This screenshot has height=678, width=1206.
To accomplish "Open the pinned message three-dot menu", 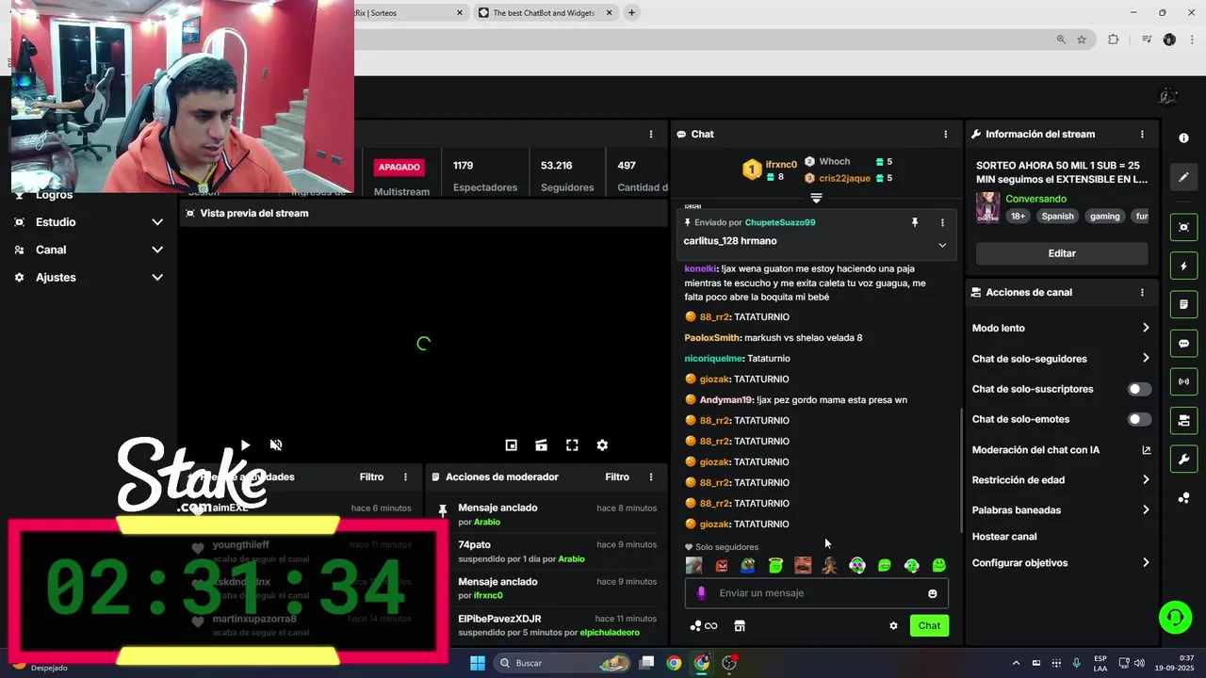I will [x=942, y=222].
